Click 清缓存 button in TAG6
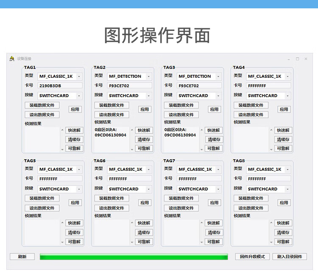This screenshot has width=318, height=277. [x=144, y=233]
